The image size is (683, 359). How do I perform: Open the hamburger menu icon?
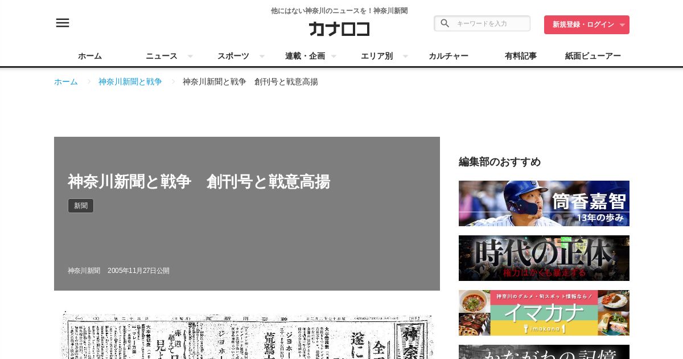point(63,23)
